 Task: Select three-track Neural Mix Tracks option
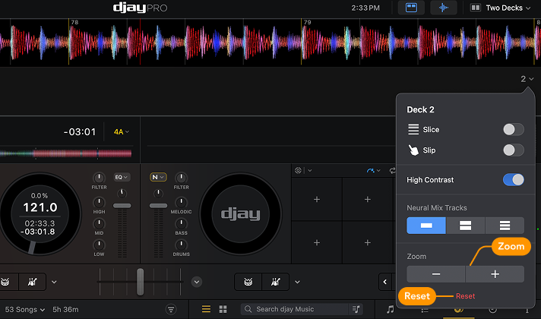point(505,226)
